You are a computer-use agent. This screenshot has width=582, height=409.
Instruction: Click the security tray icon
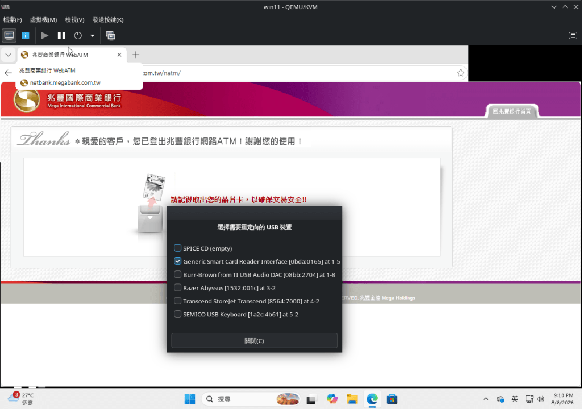(x=500, y=399)
